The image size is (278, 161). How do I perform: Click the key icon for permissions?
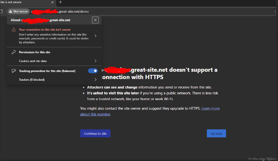tap(14, 52)
